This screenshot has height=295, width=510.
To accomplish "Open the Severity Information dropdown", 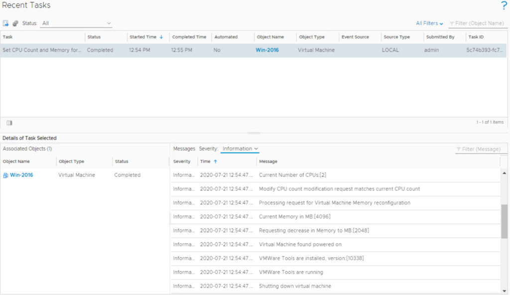I will (240, 149).
